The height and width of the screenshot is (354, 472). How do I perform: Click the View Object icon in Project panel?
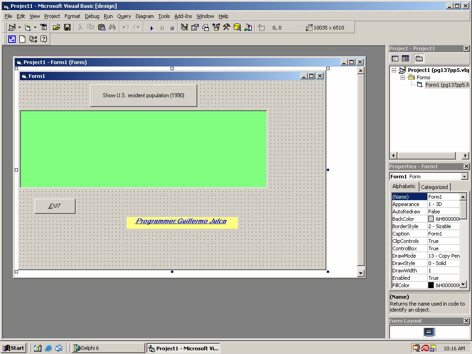coord(405,59)
